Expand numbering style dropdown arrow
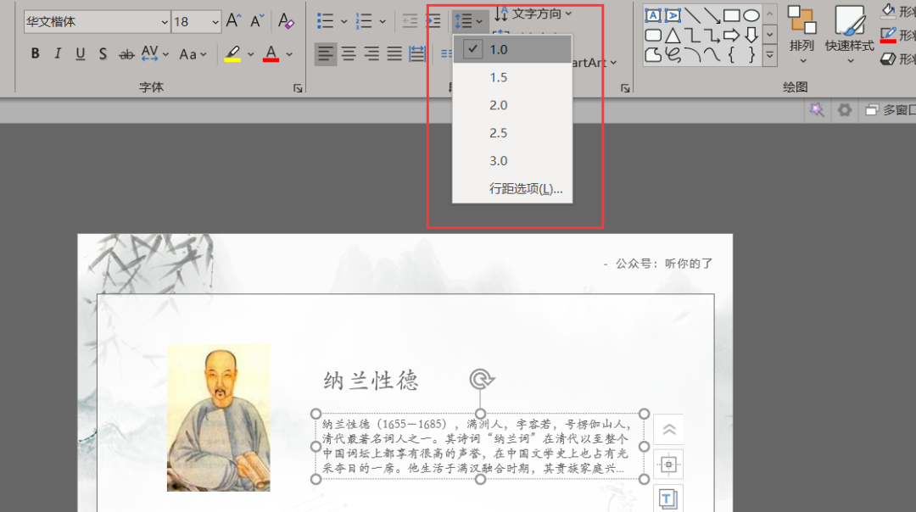 click(x=382, y=21)
